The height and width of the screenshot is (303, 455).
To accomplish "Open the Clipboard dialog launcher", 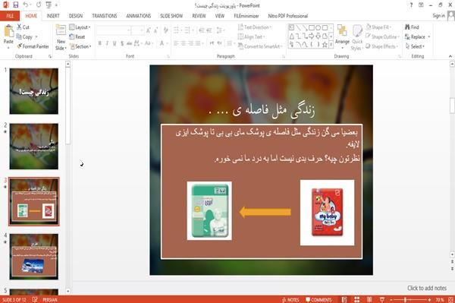I will point(50,56).
